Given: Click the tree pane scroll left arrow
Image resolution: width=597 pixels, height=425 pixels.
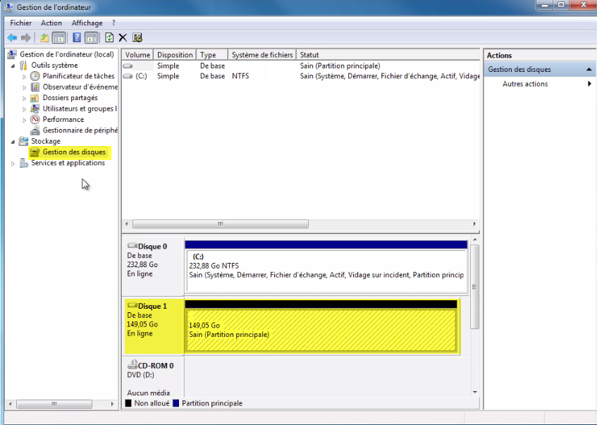Looking at the screenshot, I should (x=11, y=404).
